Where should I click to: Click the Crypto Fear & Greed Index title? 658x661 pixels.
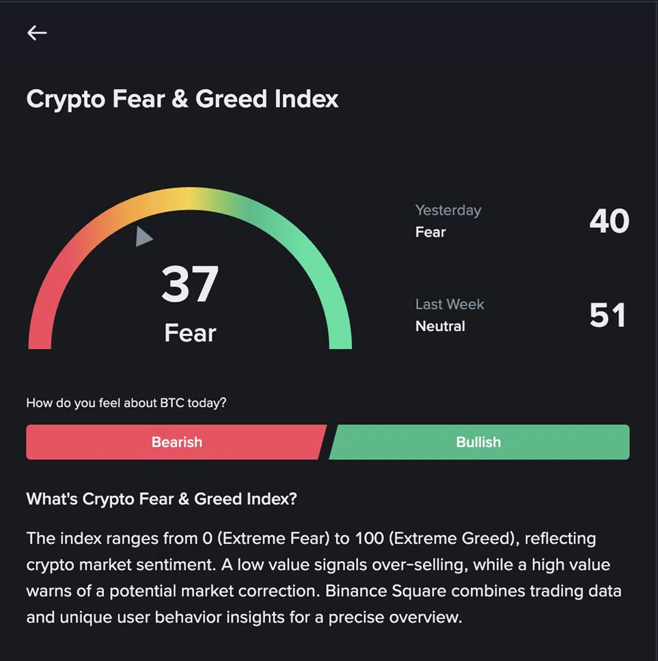(182, 99)
